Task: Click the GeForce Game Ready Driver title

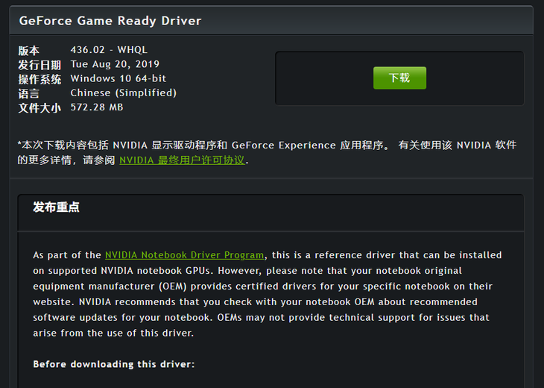Action: (110, 21)
